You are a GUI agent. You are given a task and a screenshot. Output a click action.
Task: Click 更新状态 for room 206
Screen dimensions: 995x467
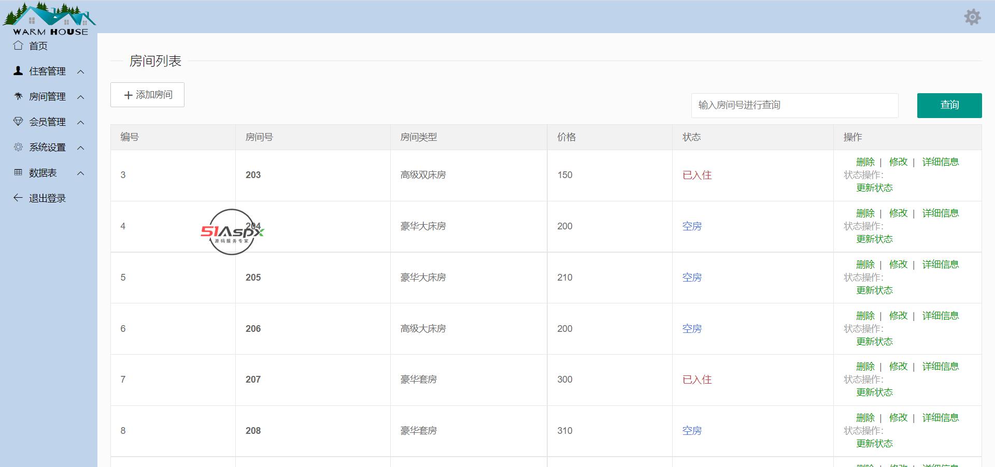coord(875,342)
